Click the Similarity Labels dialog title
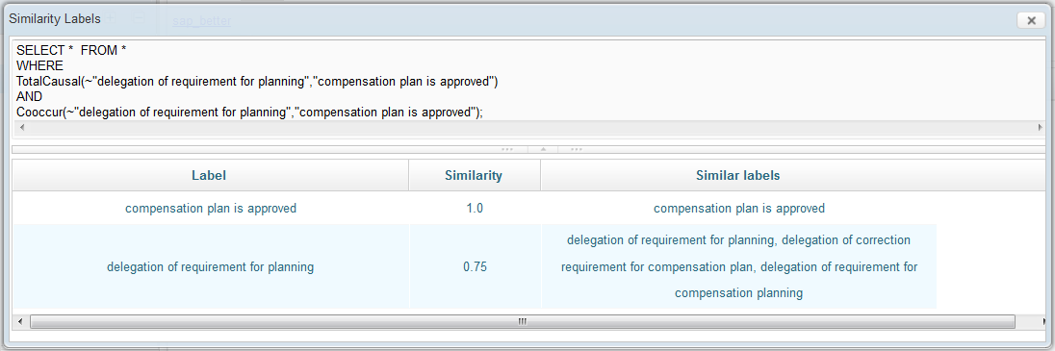1055x351 pixels. [x=55, y=19]
